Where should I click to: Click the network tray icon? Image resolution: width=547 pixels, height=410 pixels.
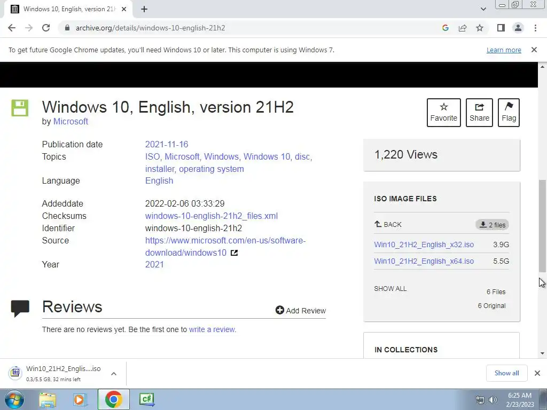(x=480, y=400)
